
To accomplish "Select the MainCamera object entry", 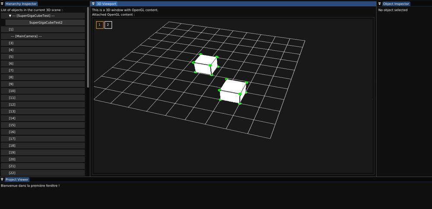I will [x=43, y=36].
